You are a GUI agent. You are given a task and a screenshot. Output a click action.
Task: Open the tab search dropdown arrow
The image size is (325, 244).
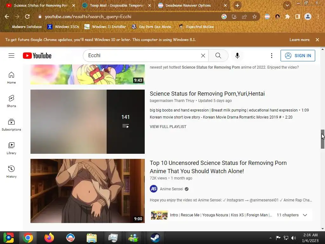tap(287, 6)
